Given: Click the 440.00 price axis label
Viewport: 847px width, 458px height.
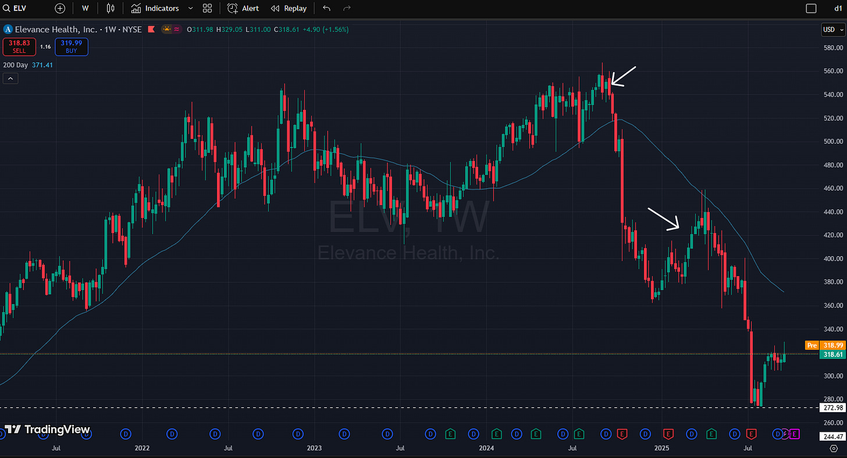Looking at the screenshot, I should pos(833,212).
